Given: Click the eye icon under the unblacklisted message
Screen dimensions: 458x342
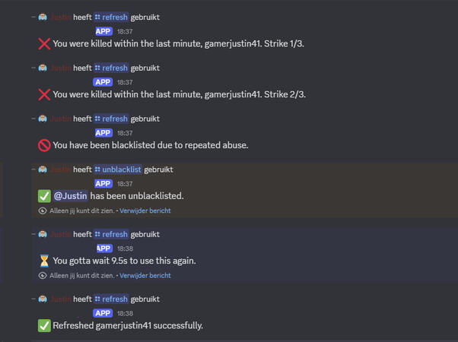Looking at the screenshot, I should click(x=43, y=211).
